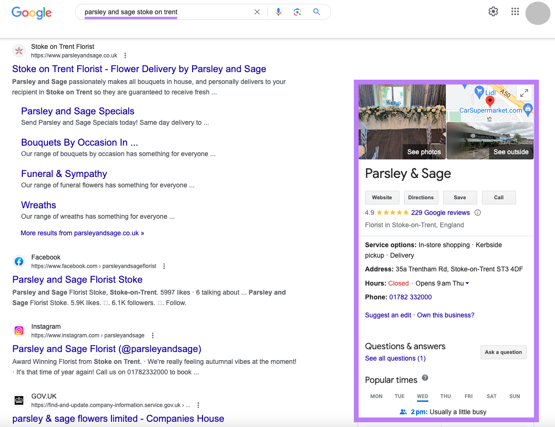Click the Directions button

tap(421, 197)
